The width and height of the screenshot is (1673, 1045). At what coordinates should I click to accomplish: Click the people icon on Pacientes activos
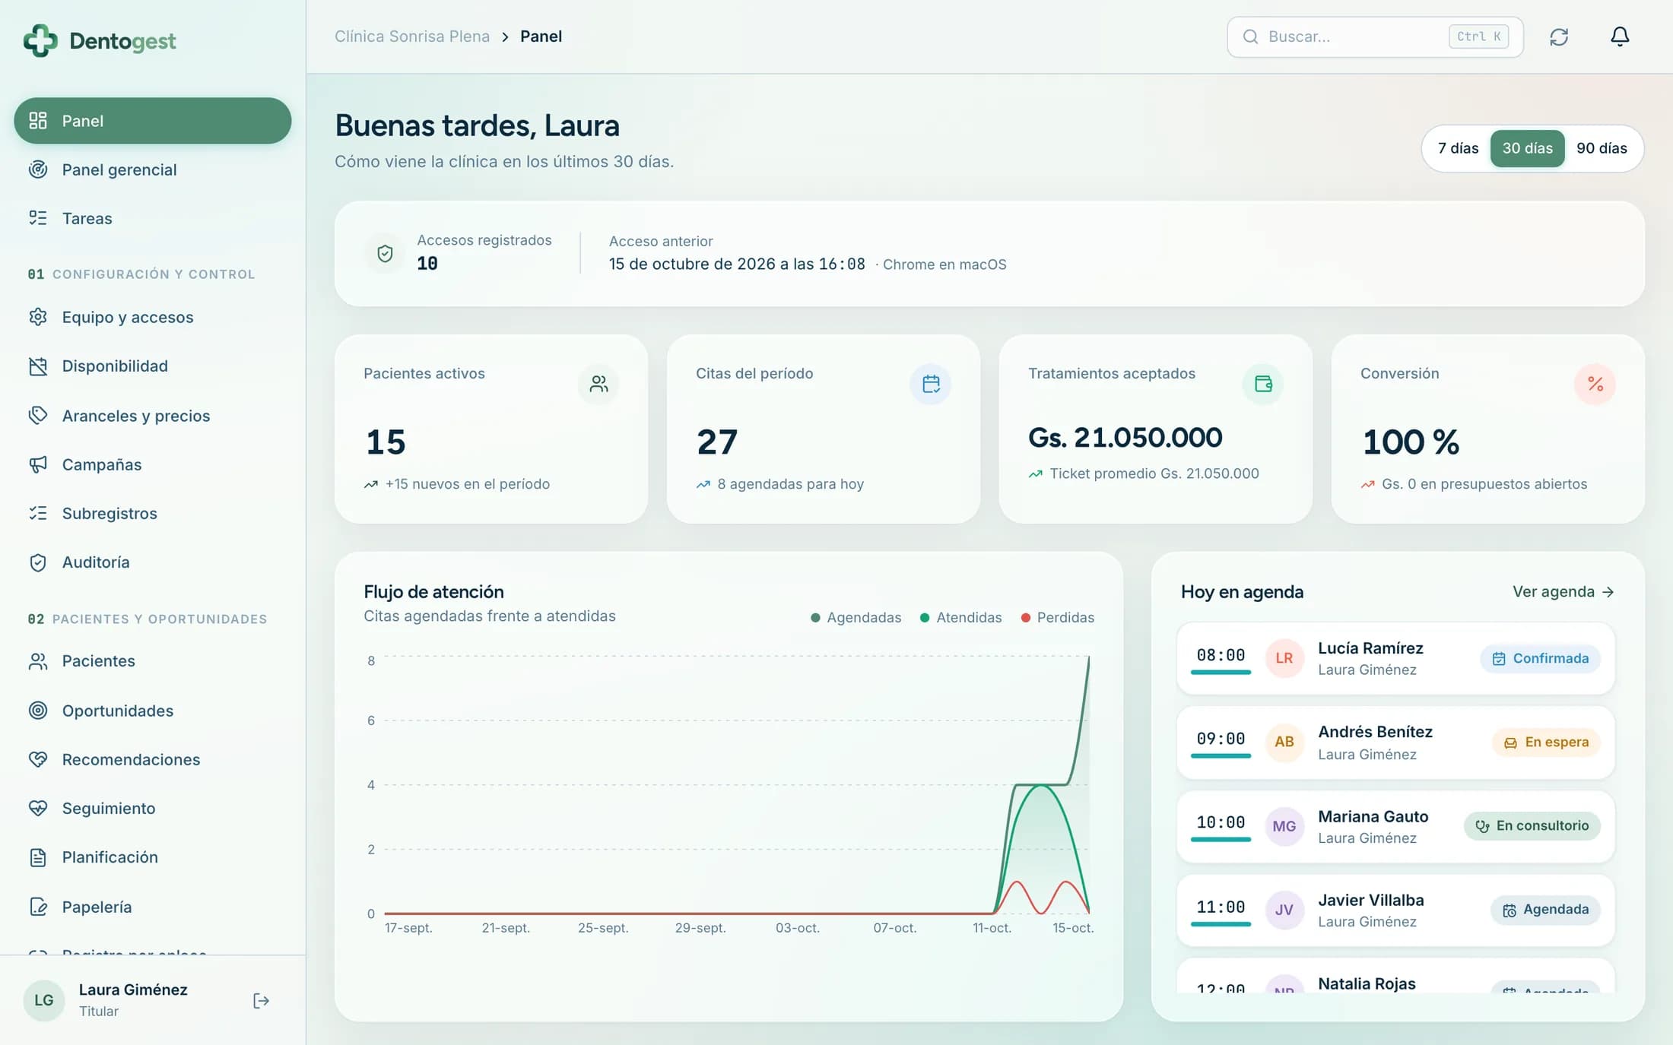pyautogui.click(x=598, y=384)
